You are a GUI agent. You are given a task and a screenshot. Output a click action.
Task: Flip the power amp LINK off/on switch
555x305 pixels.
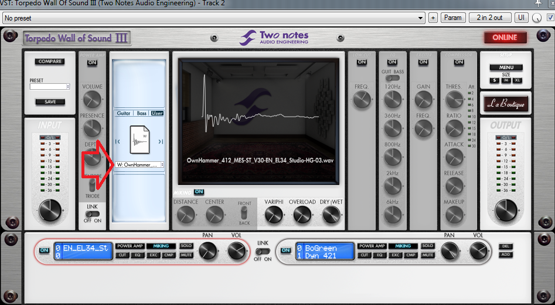[x=93, y=214]
